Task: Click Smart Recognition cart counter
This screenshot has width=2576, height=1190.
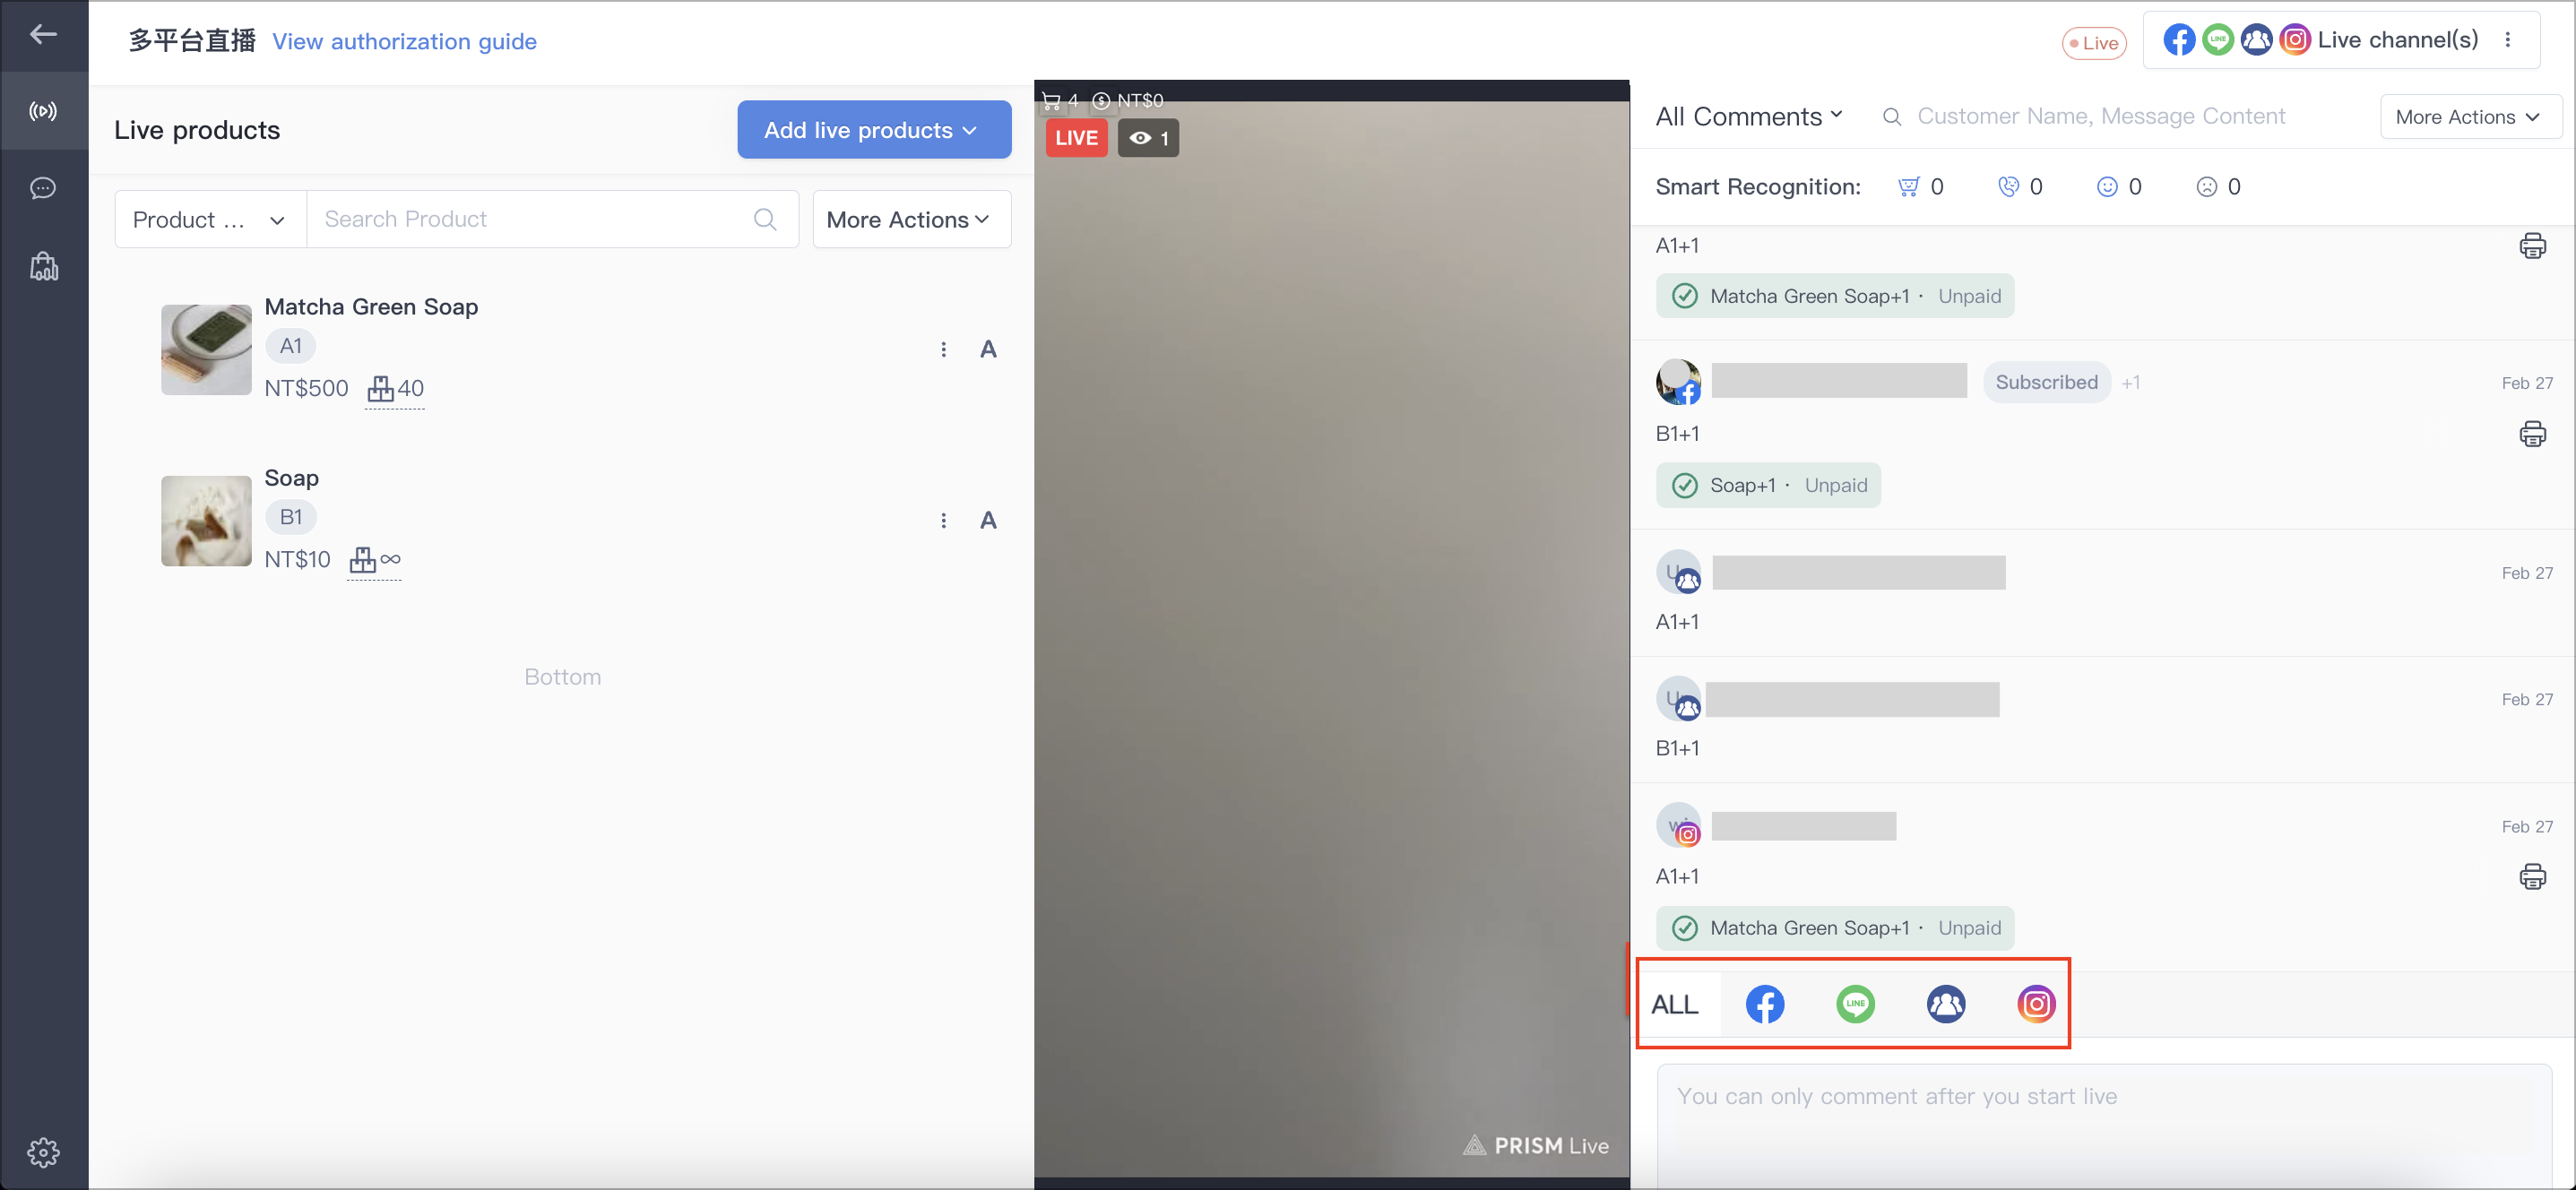Action: tap(1920, 187)
